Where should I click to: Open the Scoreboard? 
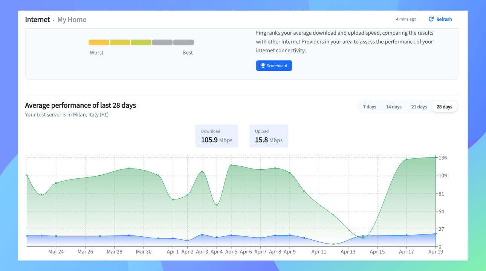click(274, 66)
